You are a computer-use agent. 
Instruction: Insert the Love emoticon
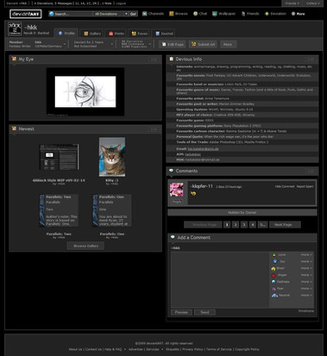(x=274, y=255)
